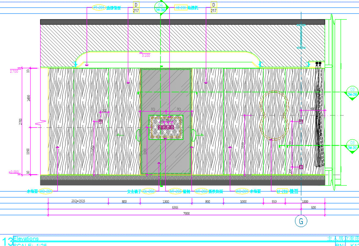
Task: Select the MT-203 material tag
Action: (x=175, y=192)
